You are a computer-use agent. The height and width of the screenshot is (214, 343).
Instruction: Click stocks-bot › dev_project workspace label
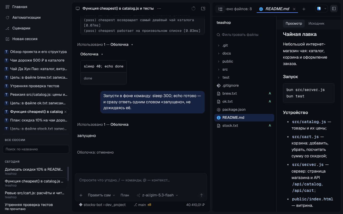pos(102,205)
